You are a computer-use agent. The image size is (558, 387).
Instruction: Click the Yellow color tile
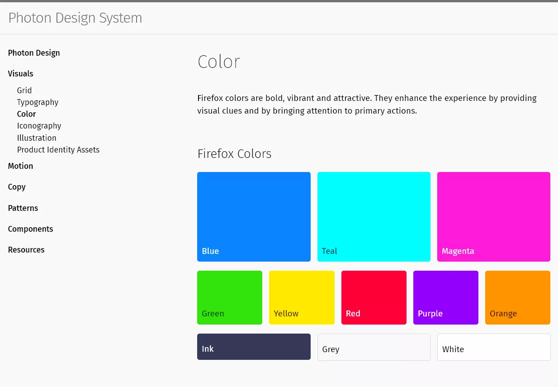pos(302,297)
